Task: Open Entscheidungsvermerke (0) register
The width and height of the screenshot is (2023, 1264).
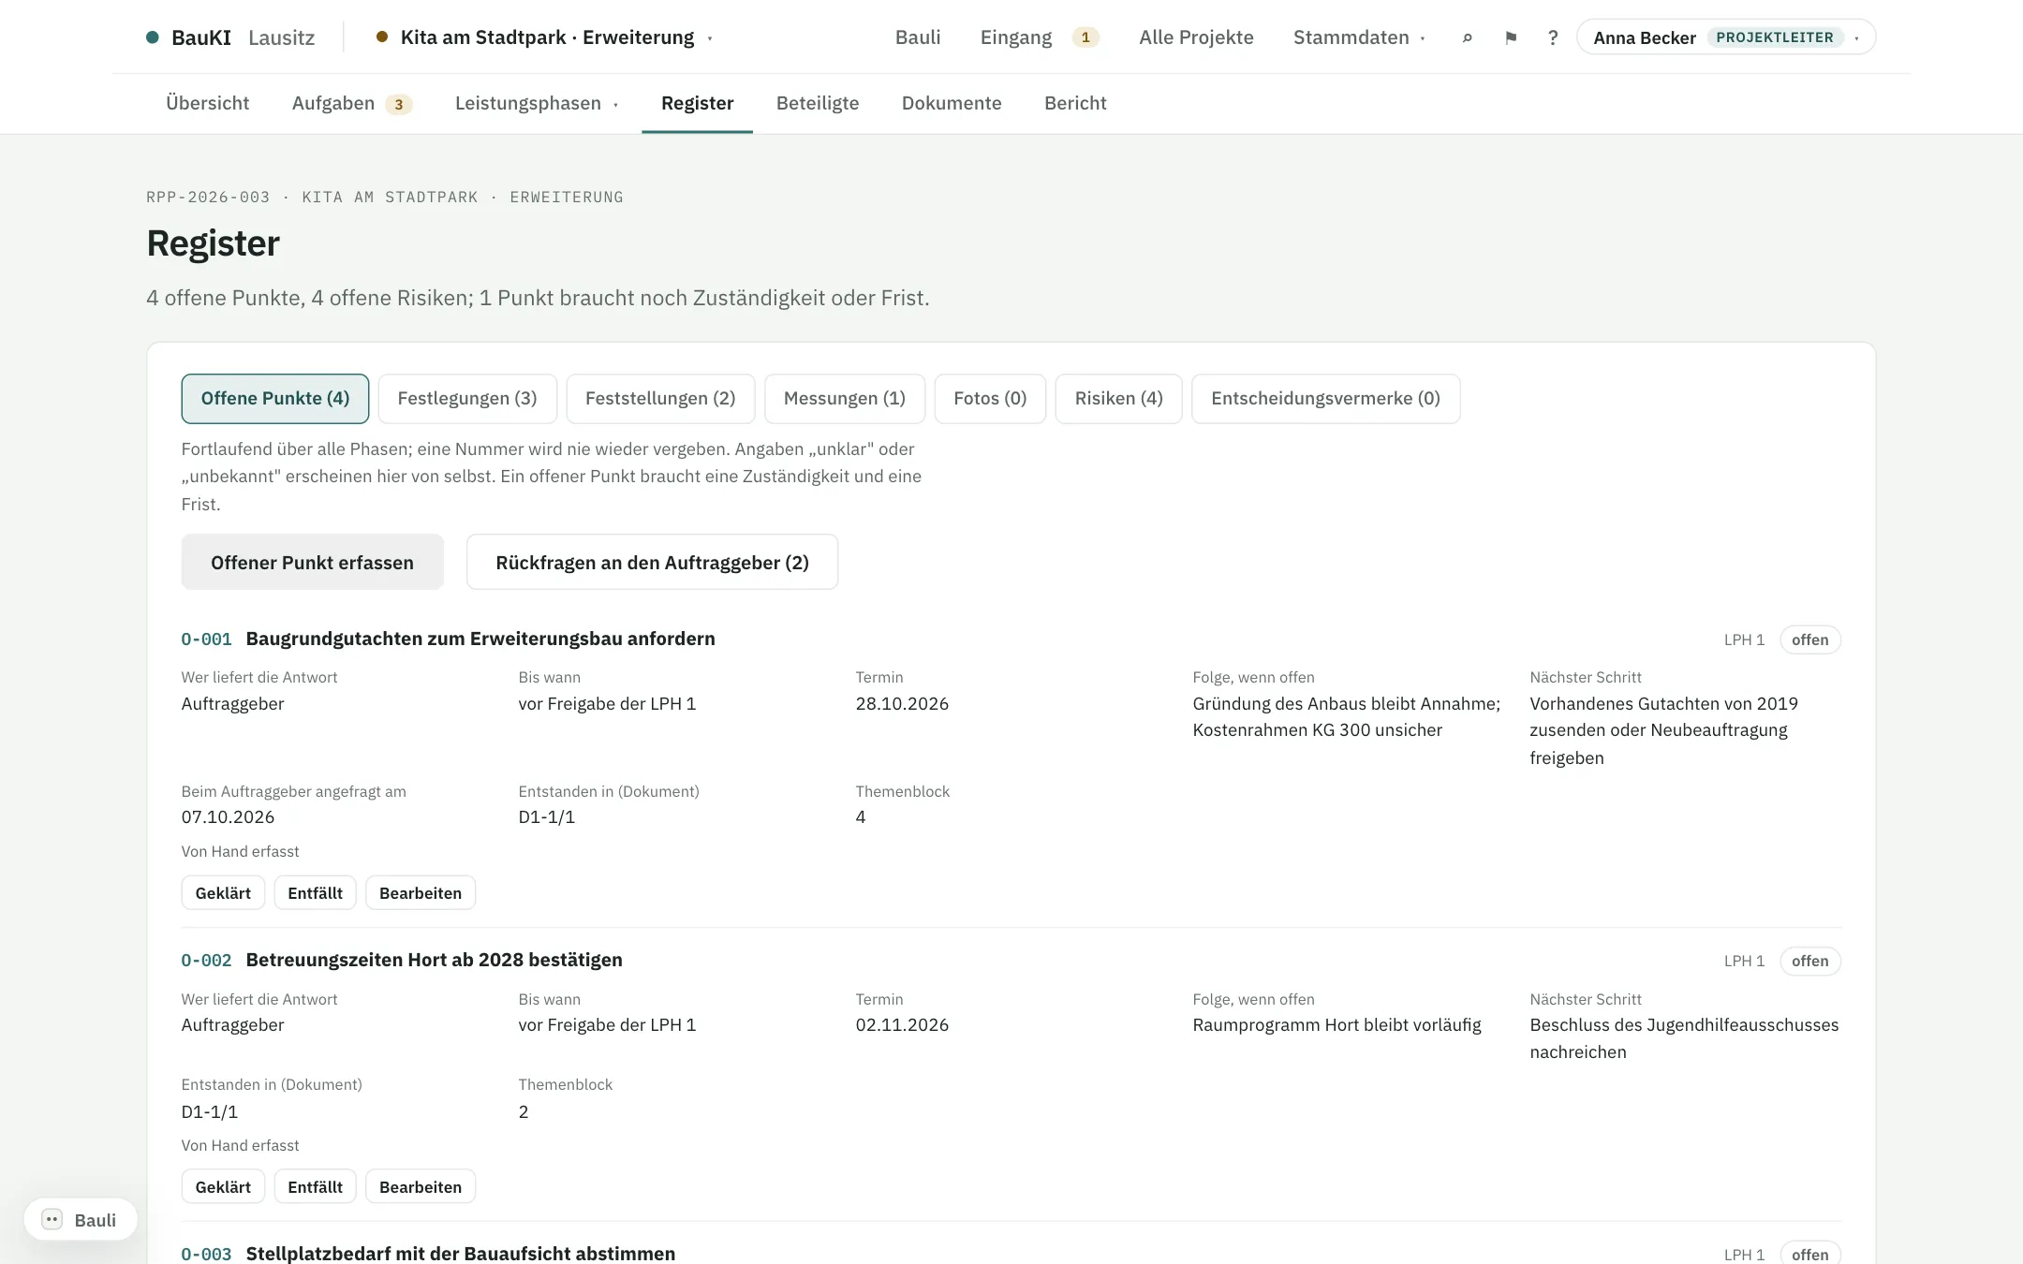Action: pos(1326,399)
